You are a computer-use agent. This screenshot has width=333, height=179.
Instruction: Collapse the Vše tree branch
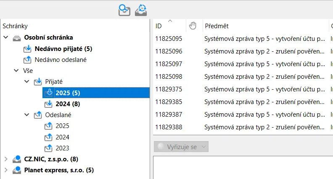point(16,70)
